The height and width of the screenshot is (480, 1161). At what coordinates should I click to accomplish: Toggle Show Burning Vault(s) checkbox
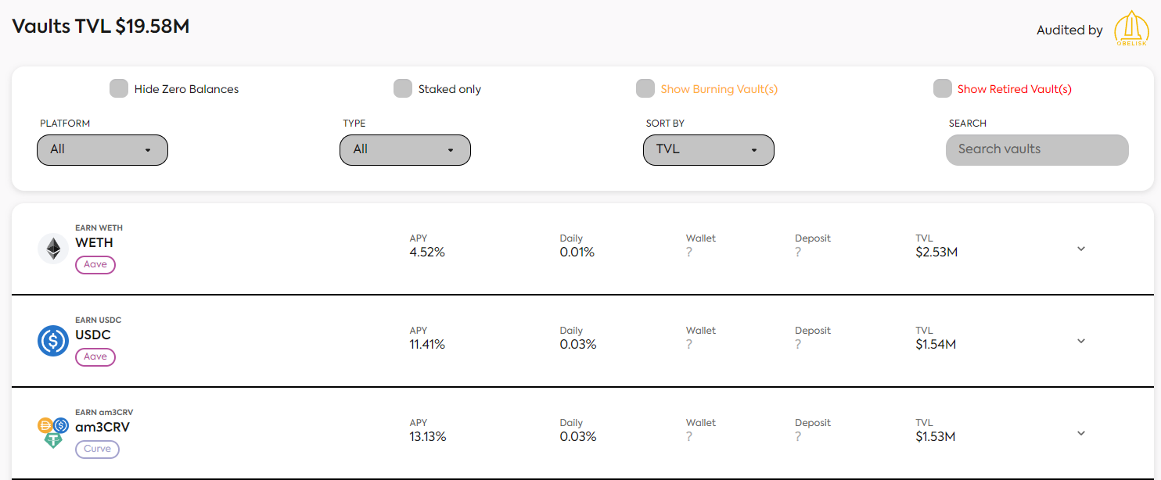tap(645, 88)
